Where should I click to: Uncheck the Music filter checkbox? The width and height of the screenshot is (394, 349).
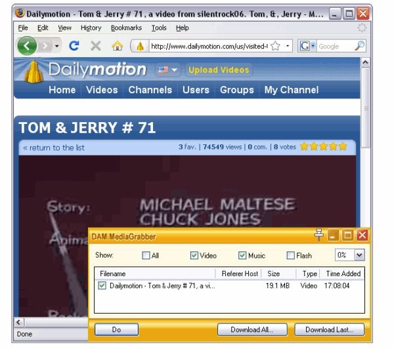click(242, 256)
